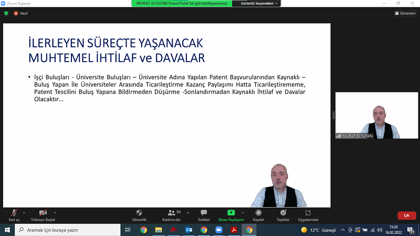Viewport: 420px width, 236px height.
Task: Open the Sohbet chat panel
Action: (x=204, y=213)
